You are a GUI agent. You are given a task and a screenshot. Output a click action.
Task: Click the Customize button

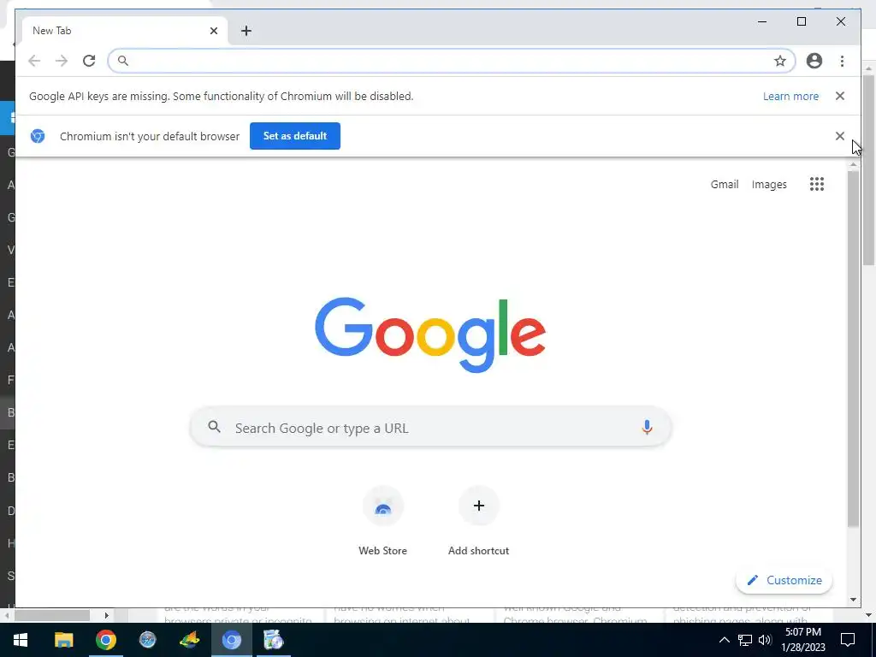(x=784, y=581)
